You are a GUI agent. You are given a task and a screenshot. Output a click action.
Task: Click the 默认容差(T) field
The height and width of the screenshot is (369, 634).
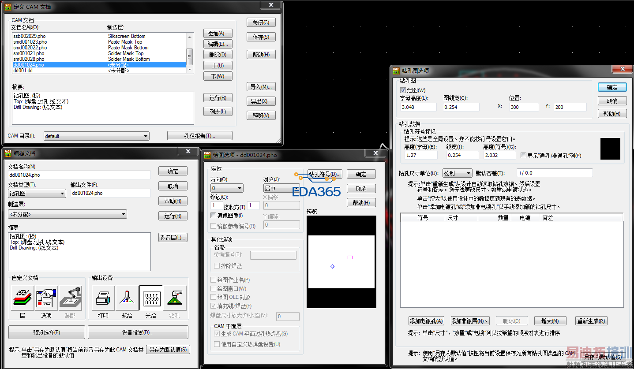(x=555, y=173)
